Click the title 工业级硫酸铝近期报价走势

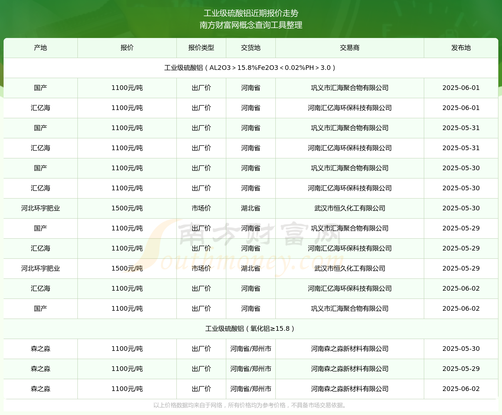tap(251, 13)
